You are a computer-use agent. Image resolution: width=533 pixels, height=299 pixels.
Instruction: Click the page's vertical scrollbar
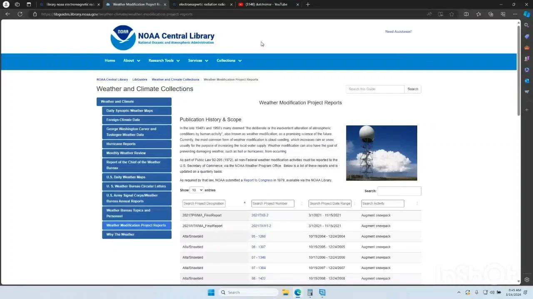[x=518, y=71]
